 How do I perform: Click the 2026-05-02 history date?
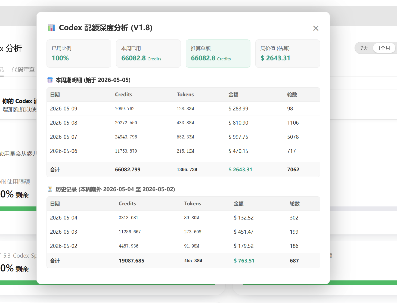click(x=64, y=246)
